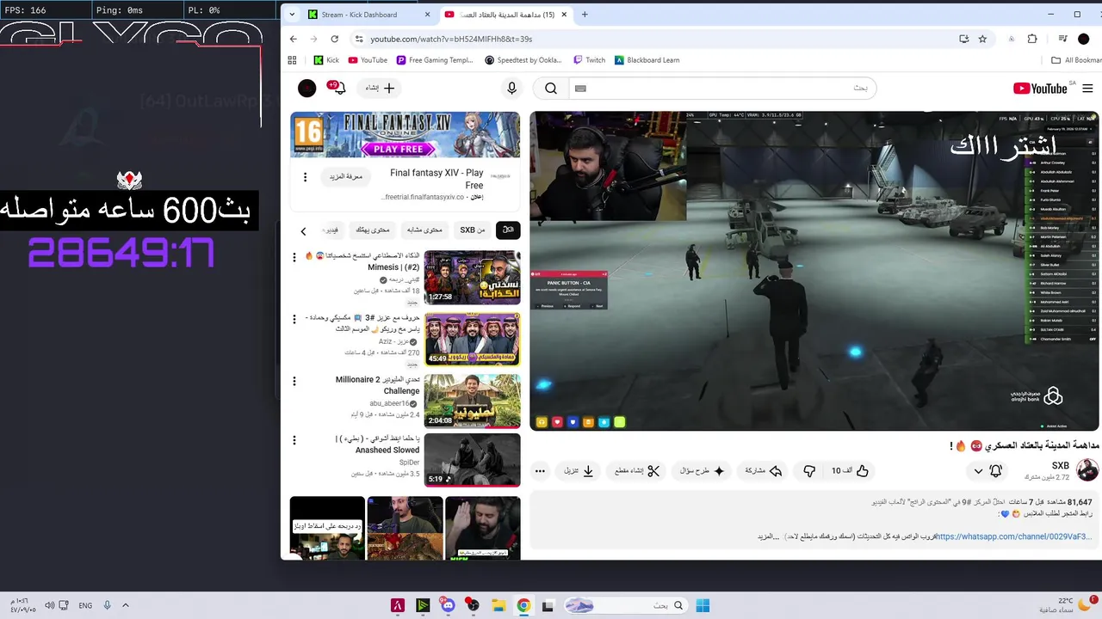The image size is (1102, 619).
Task: Open the Windows Start button
Action: point(703,605)
